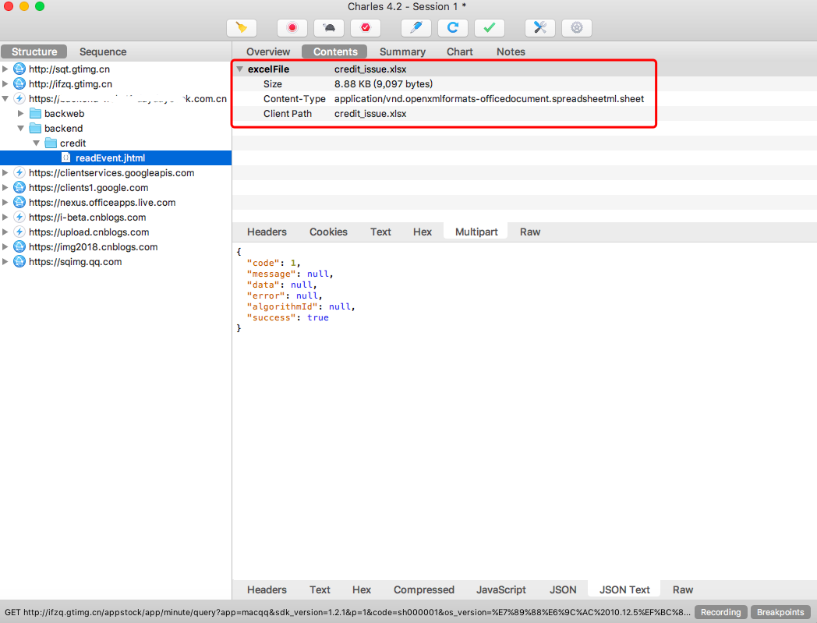Click the globe icon of clients1.google.com

[19, 187]
